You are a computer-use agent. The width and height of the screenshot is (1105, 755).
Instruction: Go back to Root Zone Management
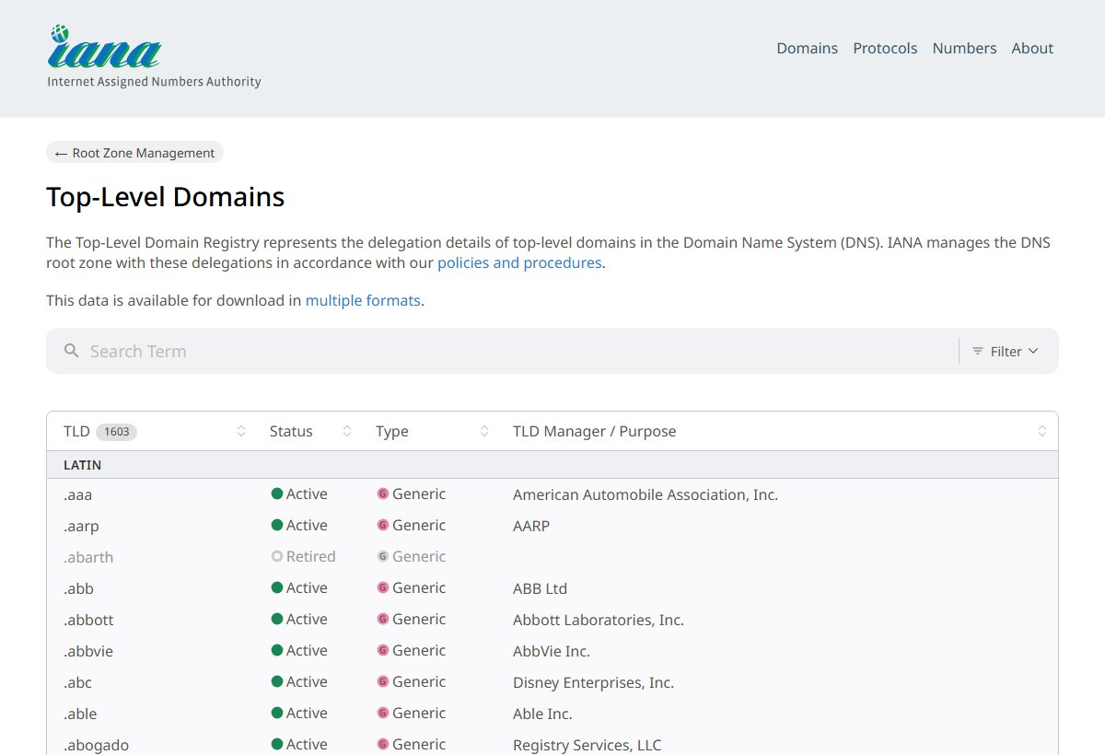(x=134, y=153)
